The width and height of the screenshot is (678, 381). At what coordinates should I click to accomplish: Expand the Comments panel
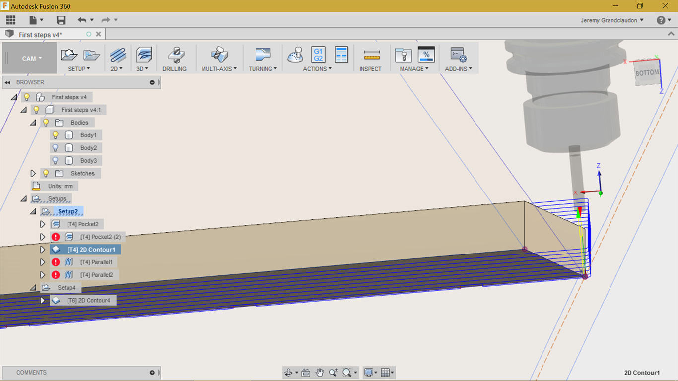coord(152,373)
